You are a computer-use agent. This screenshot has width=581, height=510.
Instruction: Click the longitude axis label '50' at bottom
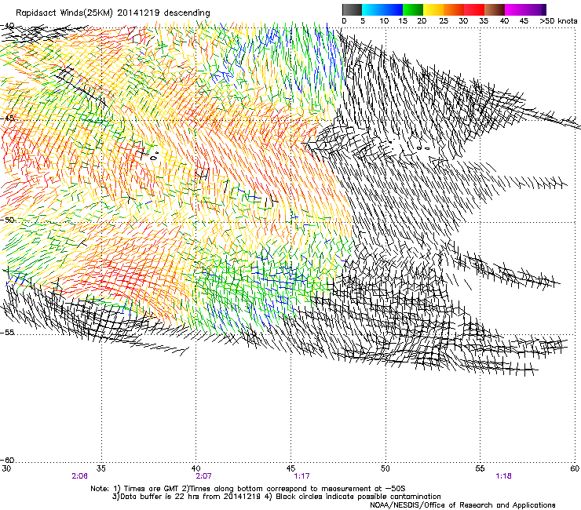(x=386, y=468)
